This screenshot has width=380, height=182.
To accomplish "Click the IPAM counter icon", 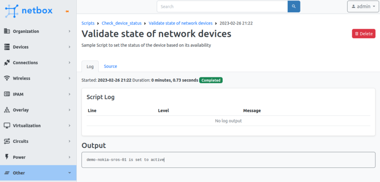I will click(7, 94).
